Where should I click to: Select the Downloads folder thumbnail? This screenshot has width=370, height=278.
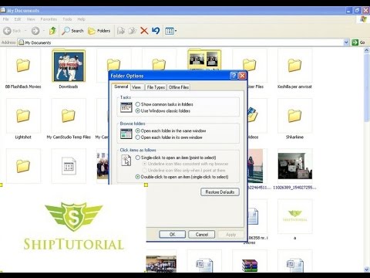tap(69, 69)
